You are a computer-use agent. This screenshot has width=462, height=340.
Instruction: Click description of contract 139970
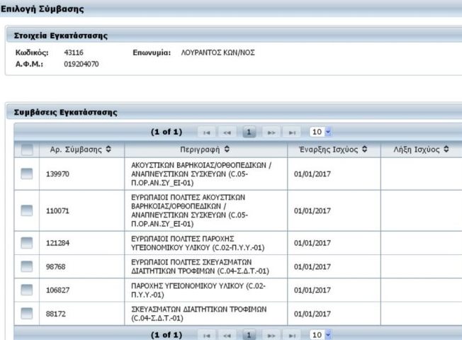coord(201,174)
